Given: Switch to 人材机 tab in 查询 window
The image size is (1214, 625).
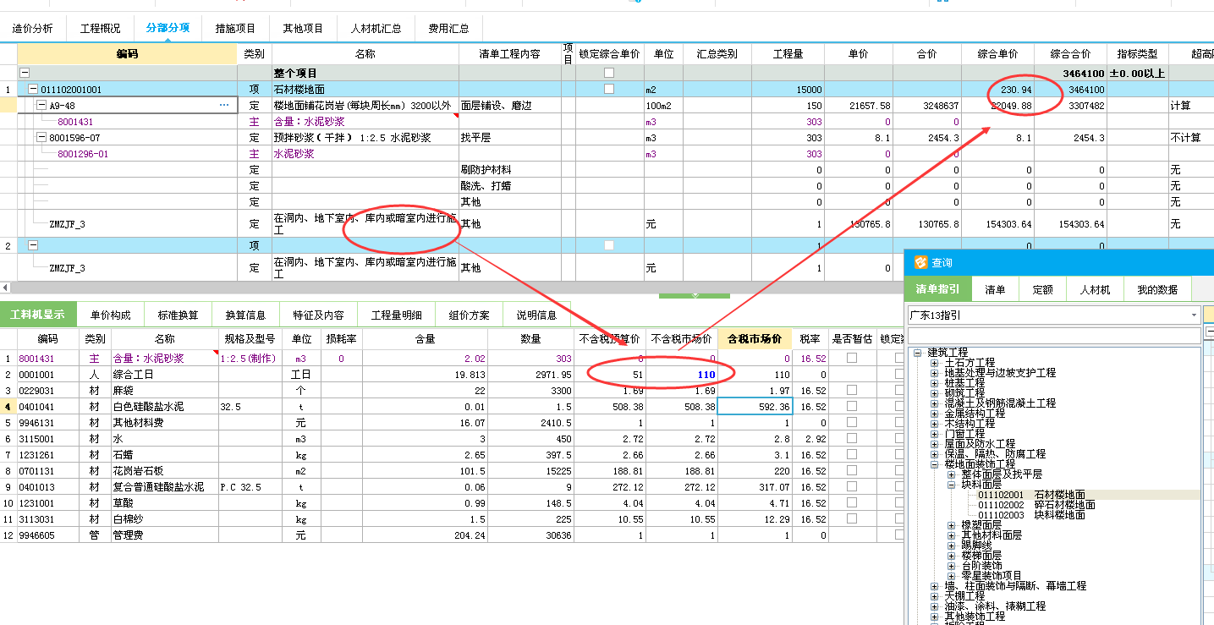Looking at the screenshot, I should tap(1095, 289).
